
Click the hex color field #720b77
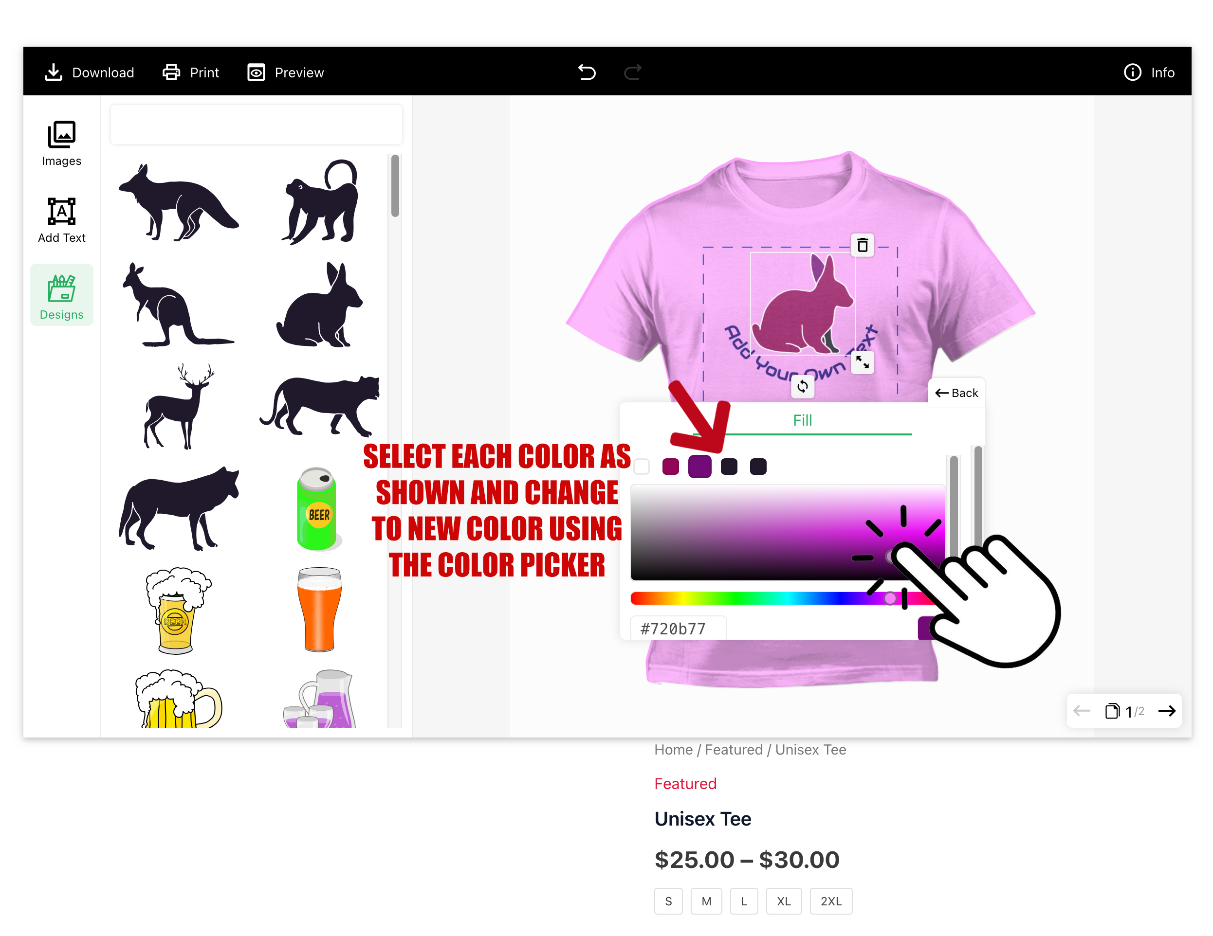678,629
